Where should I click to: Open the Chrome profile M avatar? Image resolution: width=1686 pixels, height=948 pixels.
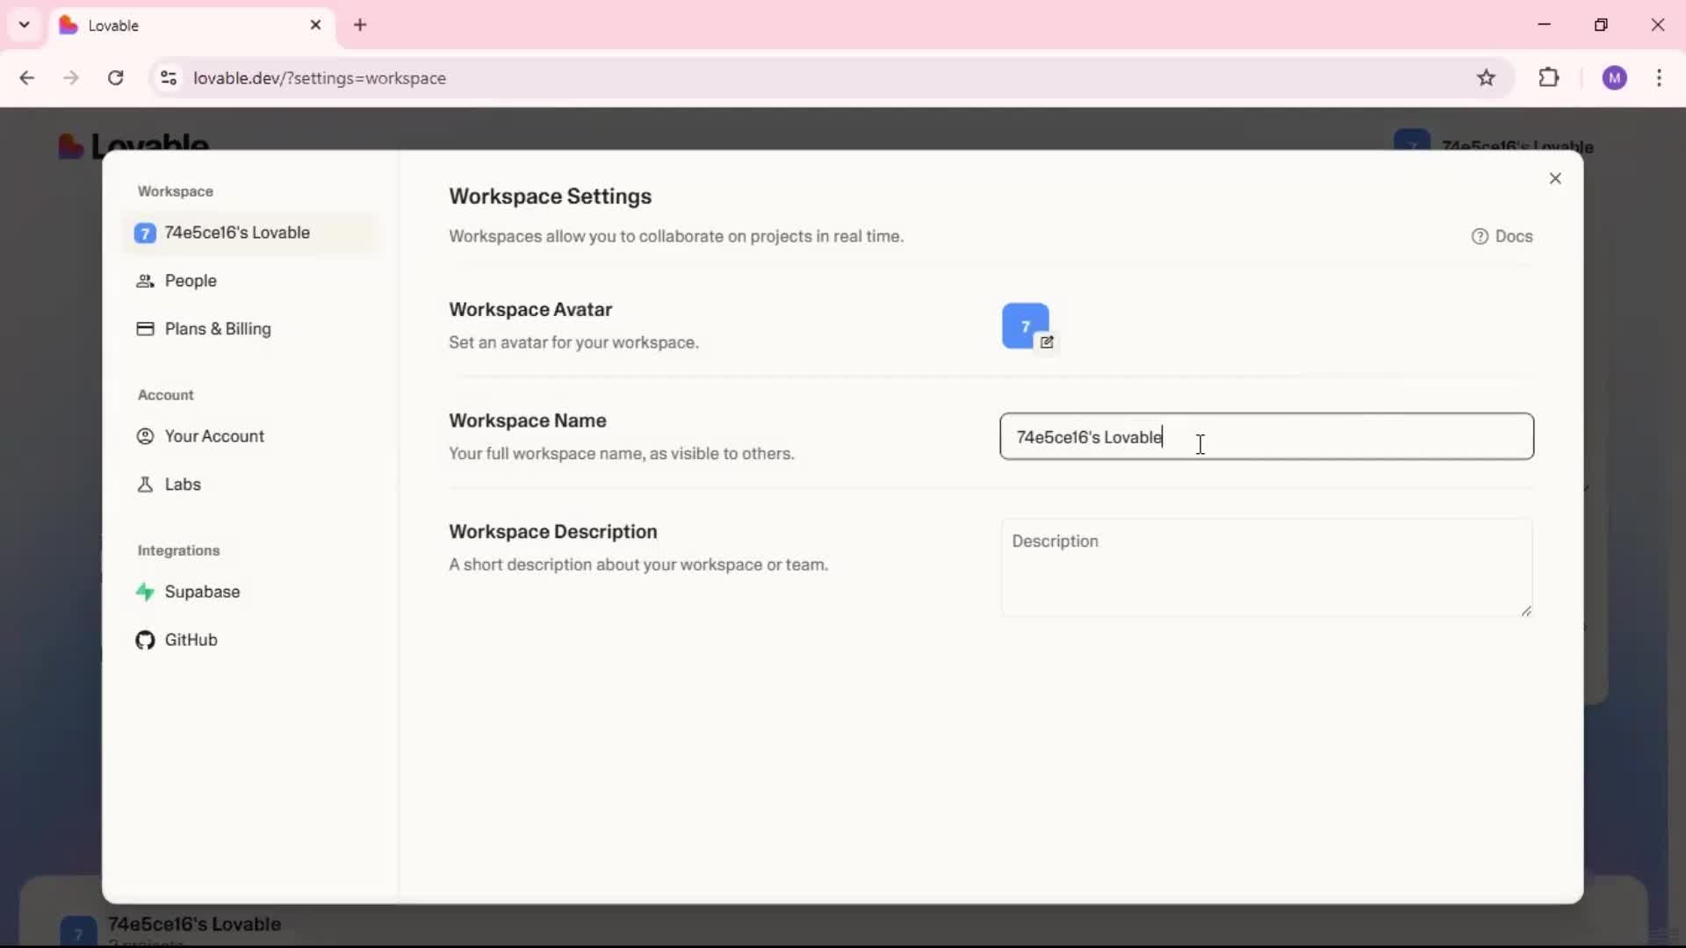(1615, 78)
